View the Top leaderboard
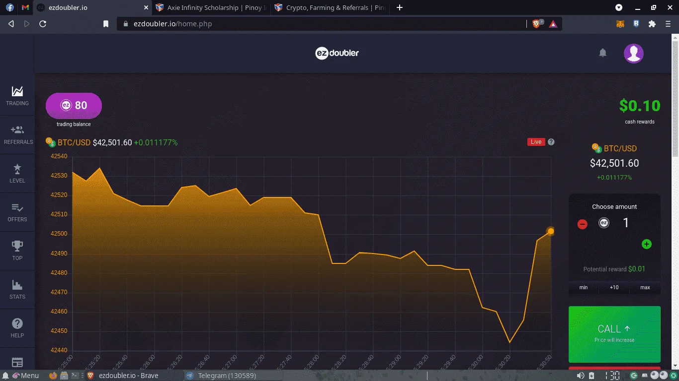The width and height of the screenshot is (679, 381). coord(17,251)
